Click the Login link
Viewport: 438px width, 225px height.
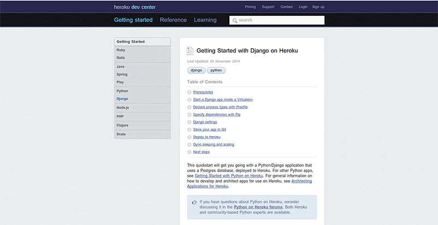point(303,7)
